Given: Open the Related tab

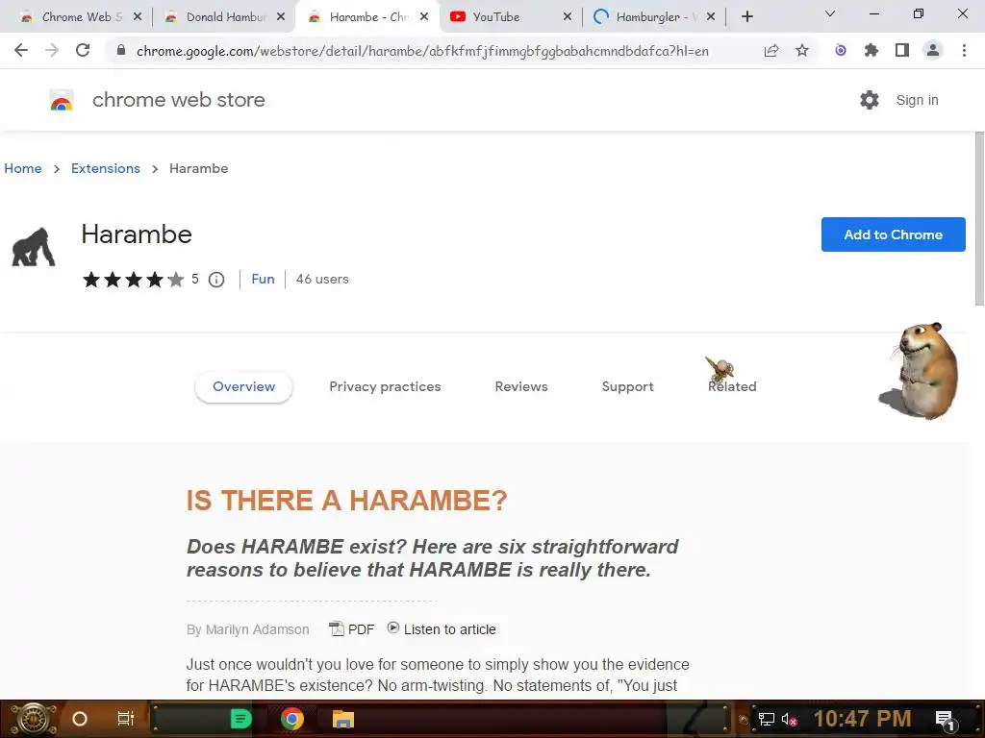Looking at the screenshot, I should [x=732, y=386].
